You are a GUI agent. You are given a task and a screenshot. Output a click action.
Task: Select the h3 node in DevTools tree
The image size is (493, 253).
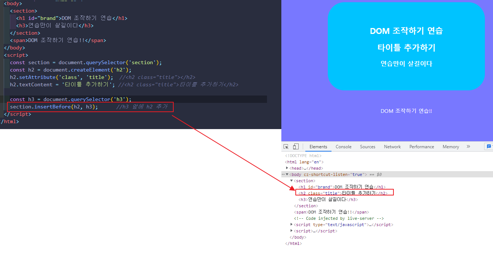click(328, 200)
